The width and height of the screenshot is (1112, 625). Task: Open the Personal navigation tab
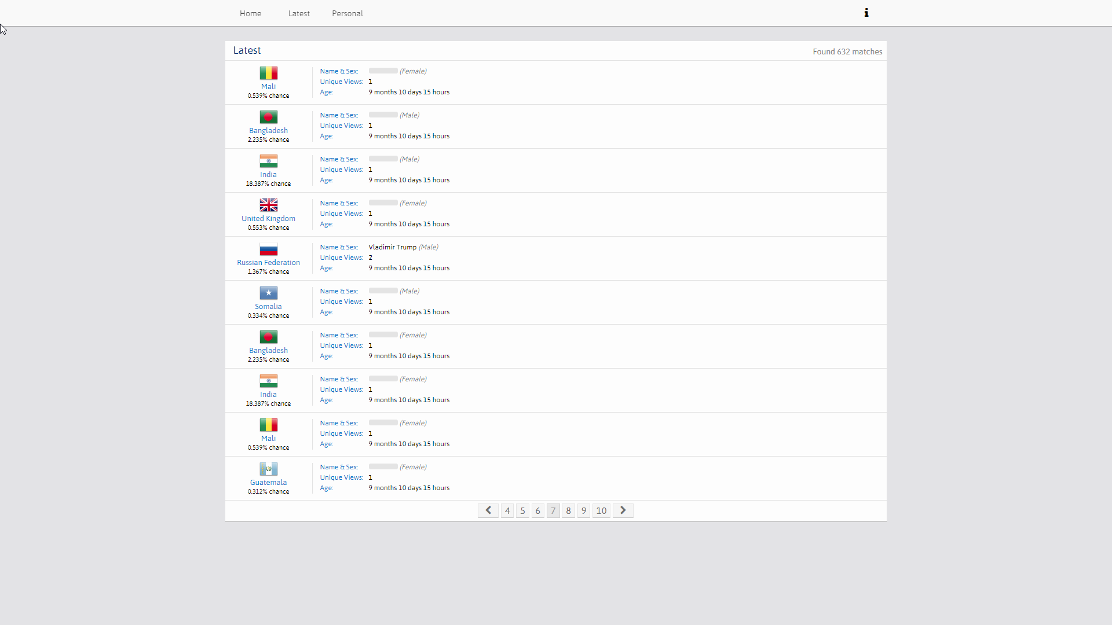point(347,13)
